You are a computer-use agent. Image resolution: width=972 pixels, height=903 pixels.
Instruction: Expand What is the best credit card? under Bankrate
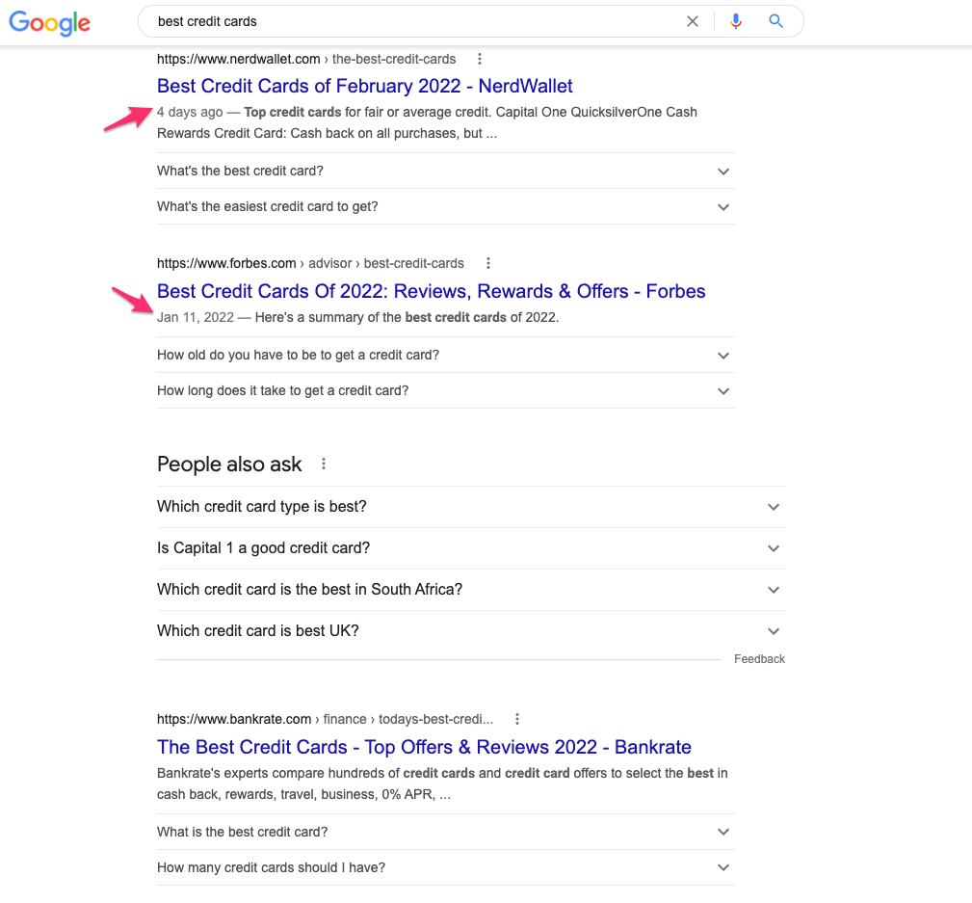[x=446, y=832]
